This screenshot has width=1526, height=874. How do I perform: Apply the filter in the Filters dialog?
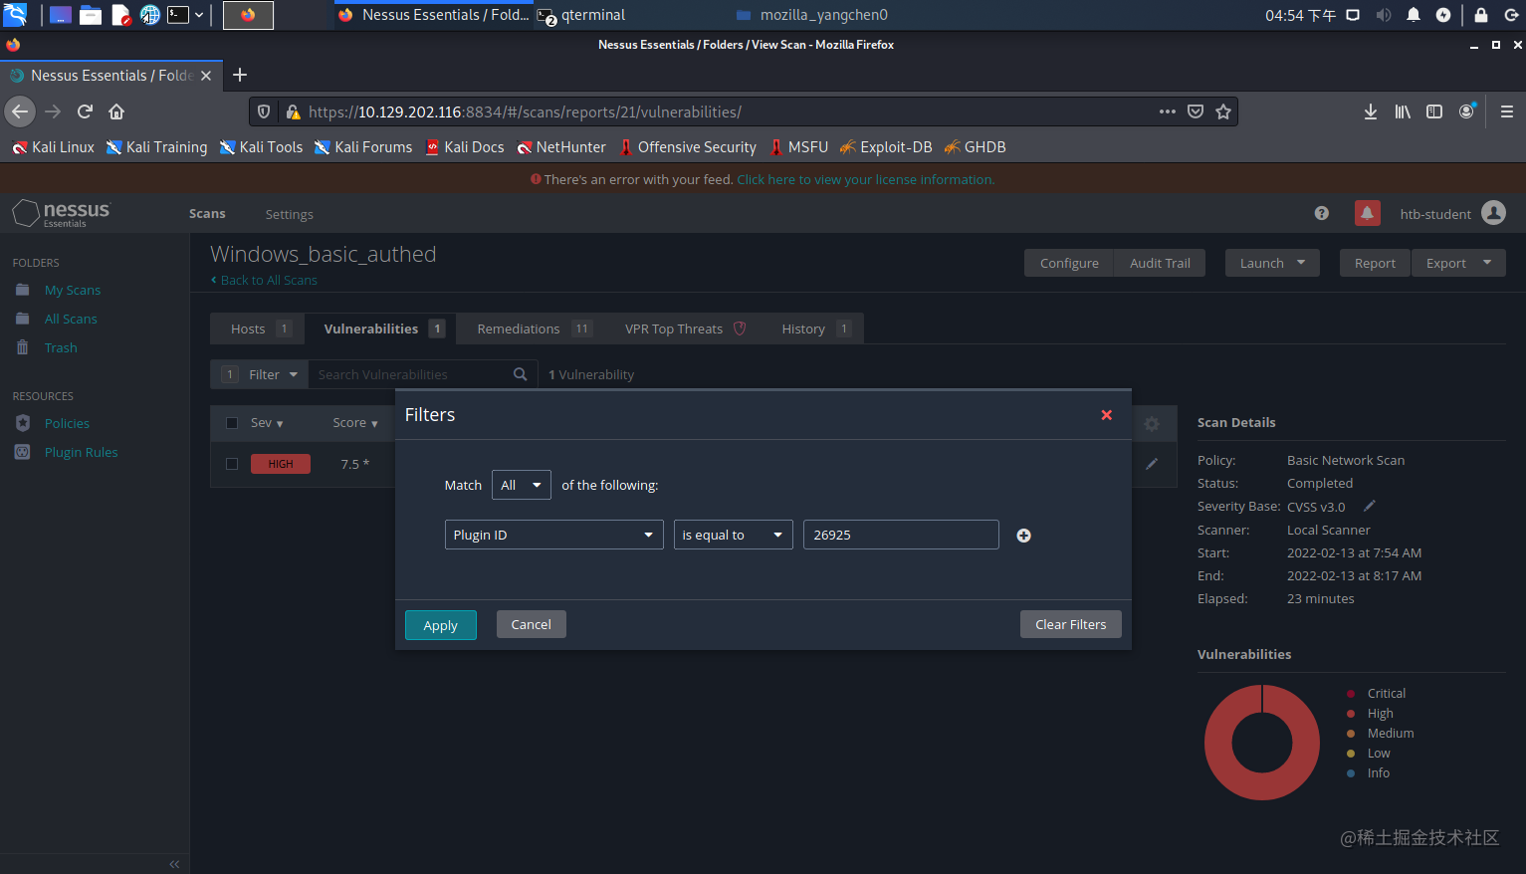coord(441,625)
